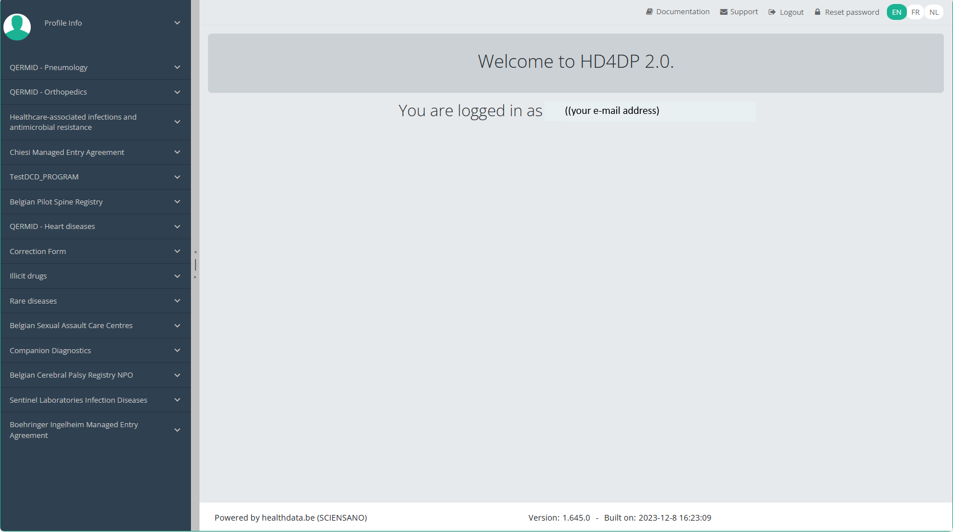The image size is (953, 532).
Task: Switch language to NL
Action: 934,12
